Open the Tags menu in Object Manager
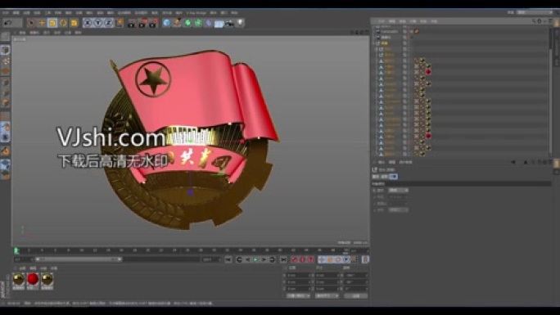The image size is (560, 315). (x=423, y=21)
